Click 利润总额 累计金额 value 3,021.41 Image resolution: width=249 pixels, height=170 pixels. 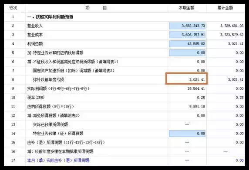tap(236, 44)
